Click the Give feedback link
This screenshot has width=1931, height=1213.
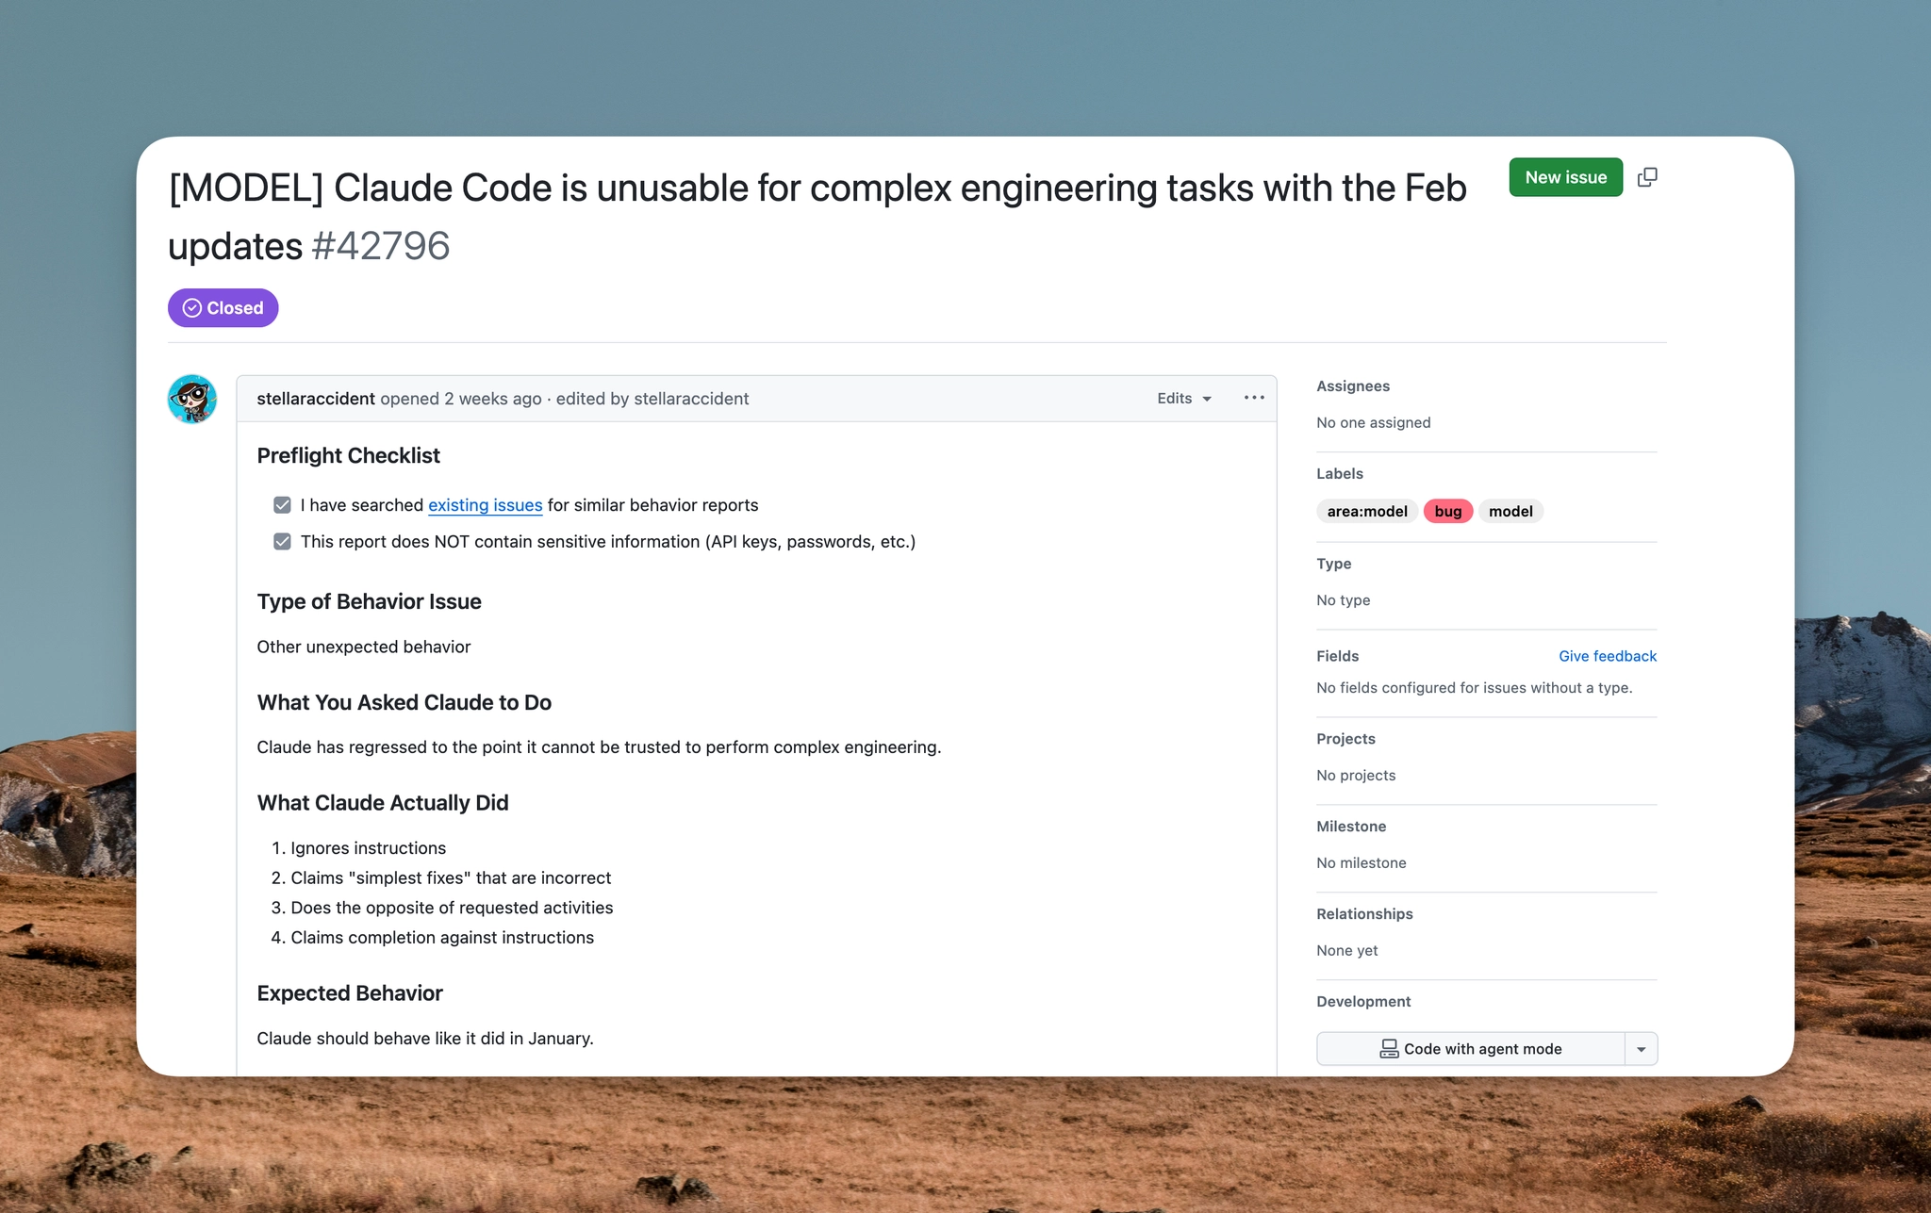1607,656
